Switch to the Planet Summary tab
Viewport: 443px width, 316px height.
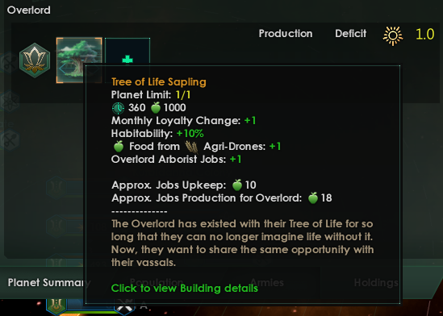pyautogui.click(x=46, y=283)
